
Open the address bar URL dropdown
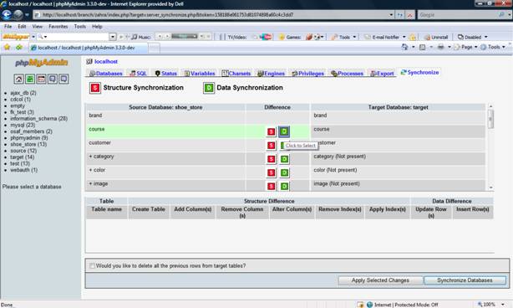tap(391, 15)
